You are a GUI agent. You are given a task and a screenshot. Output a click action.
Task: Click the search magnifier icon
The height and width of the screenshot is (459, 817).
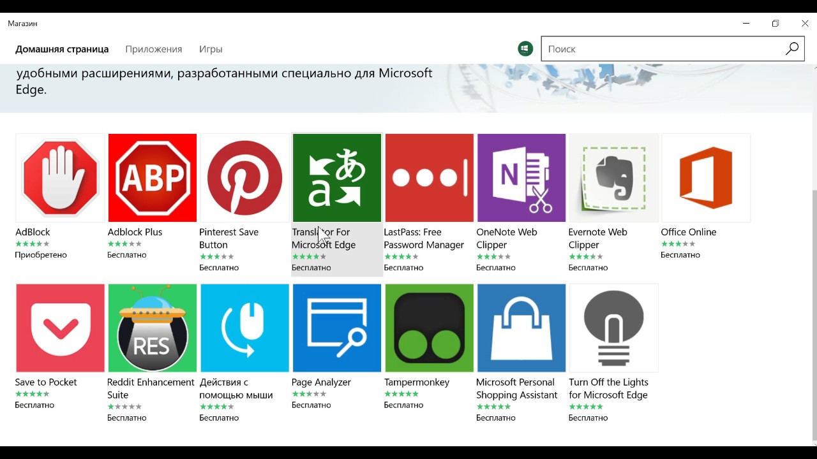pos(791,49)
